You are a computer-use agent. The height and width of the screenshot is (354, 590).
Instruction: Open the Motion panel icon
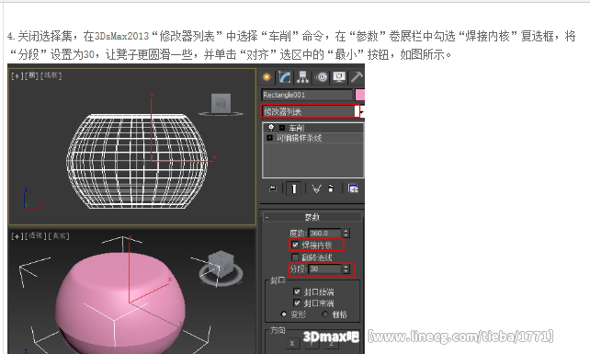(322, 77)
